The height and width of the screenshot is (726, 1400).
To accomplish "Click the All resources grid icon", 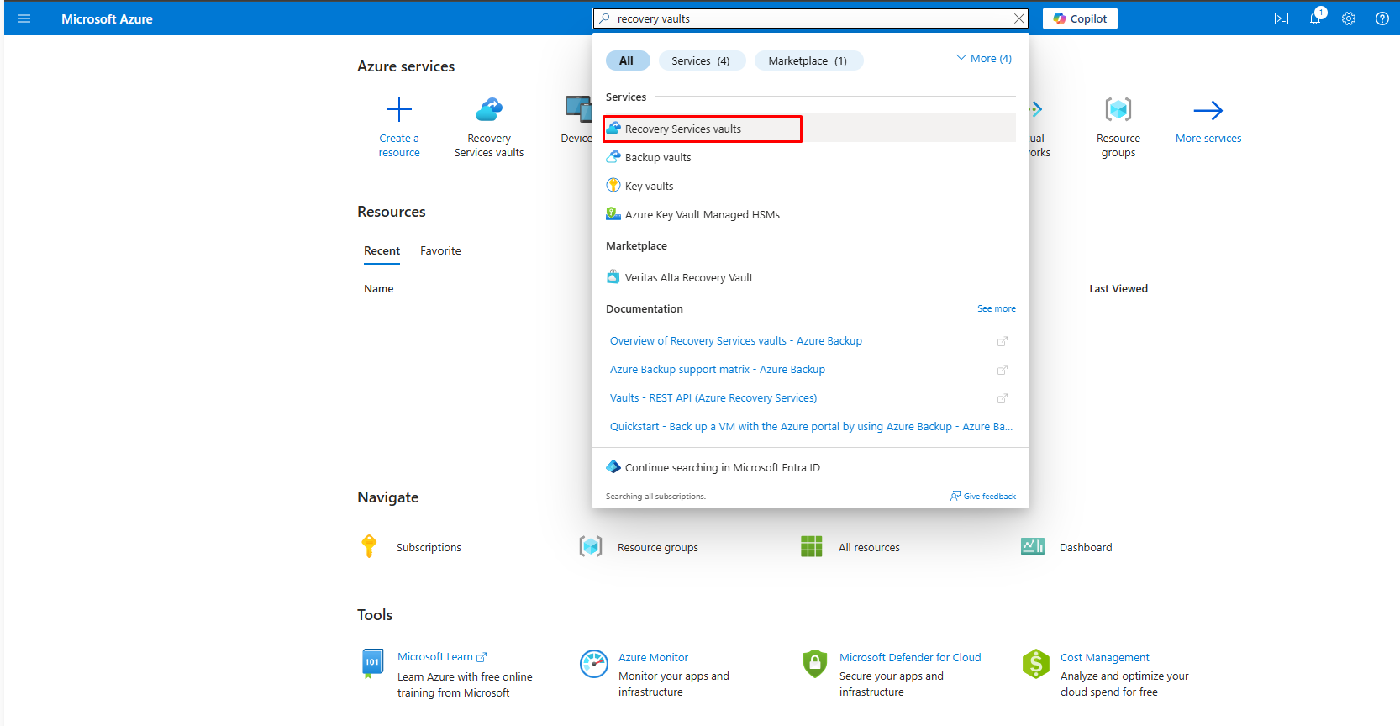I will [812, 546].
